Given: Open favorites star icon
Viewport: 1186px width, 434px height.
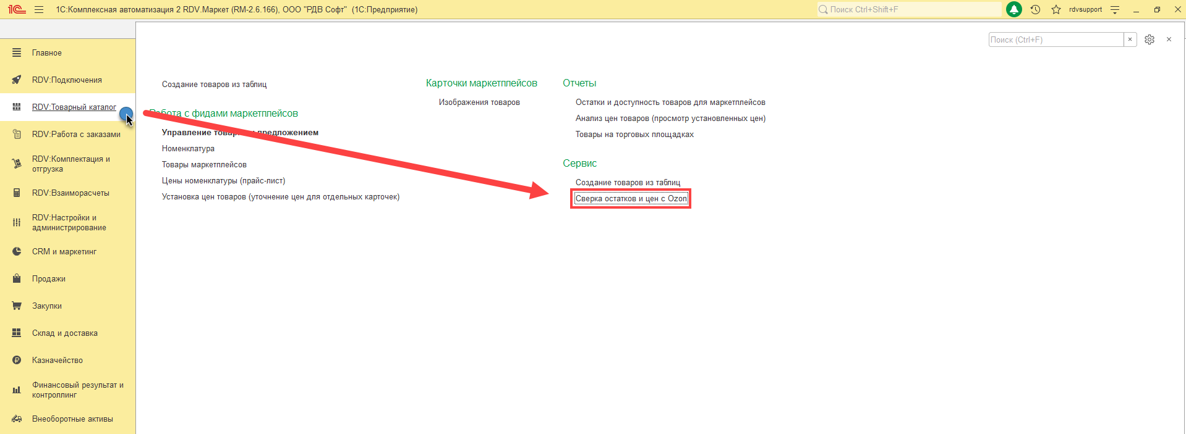Looking at the screenshot, I should pyautogui.click(x=1056, y=9).
